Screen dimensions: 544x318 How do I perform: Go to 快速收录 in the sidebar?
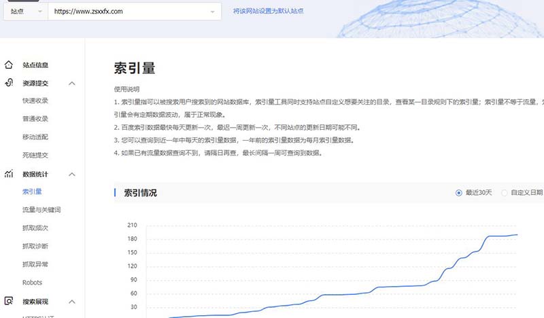point(35,101)
